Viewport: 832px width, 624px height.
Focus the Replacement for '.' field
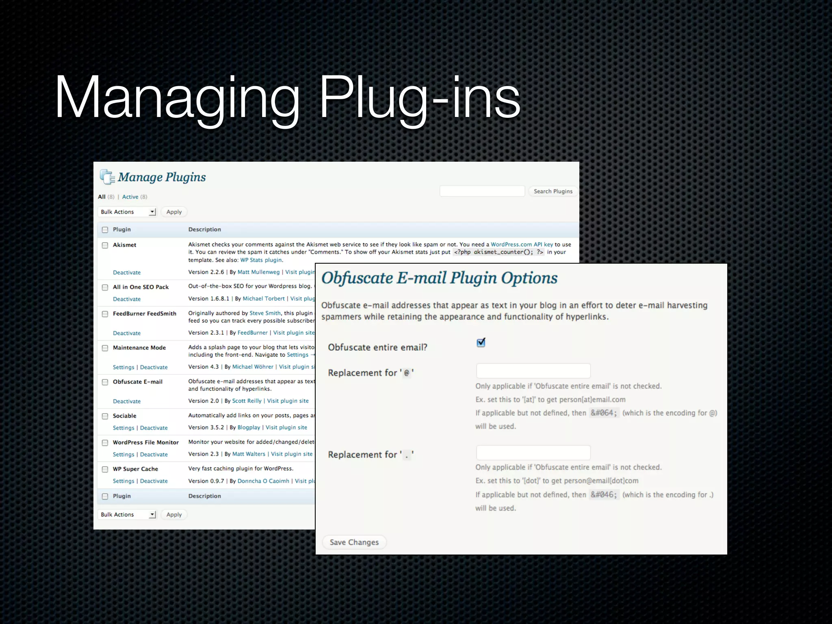coord(533,453)
